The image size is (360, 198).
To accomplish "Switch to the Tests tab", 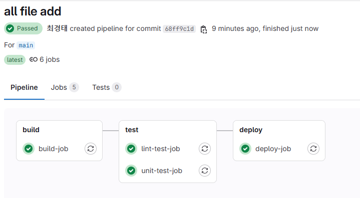I will coord(107,87).
